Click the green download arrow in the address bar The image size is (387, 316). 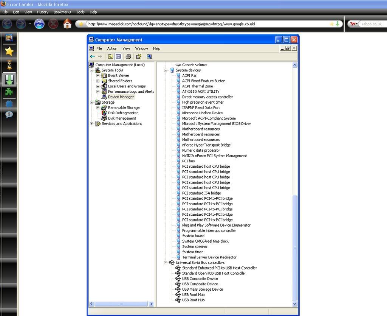[337, 24]
